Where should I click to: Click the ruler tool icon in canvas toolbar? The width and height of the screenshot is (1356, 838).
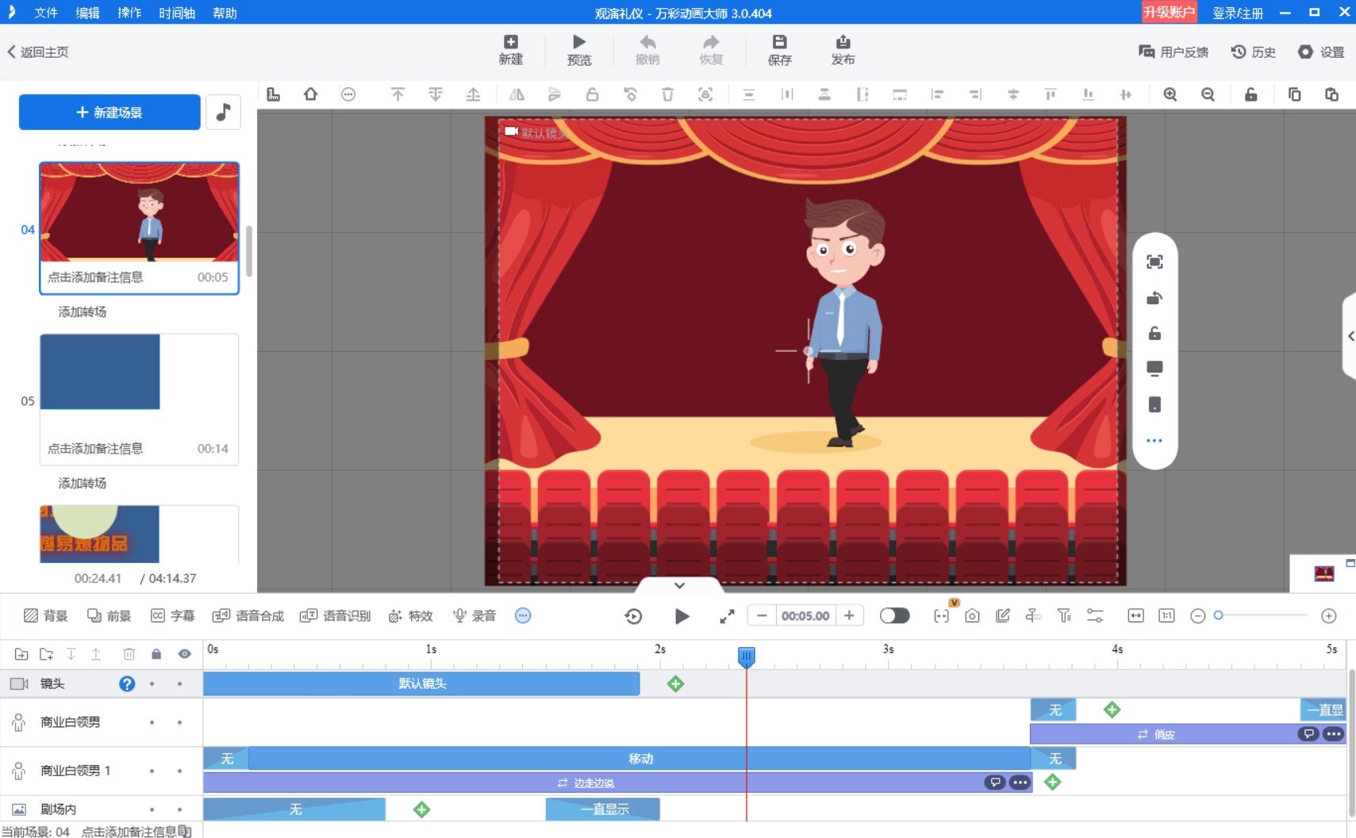(273, 94)
